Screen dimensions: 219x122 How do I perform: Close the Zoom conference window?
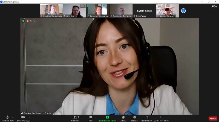click(x=215, y=2)
